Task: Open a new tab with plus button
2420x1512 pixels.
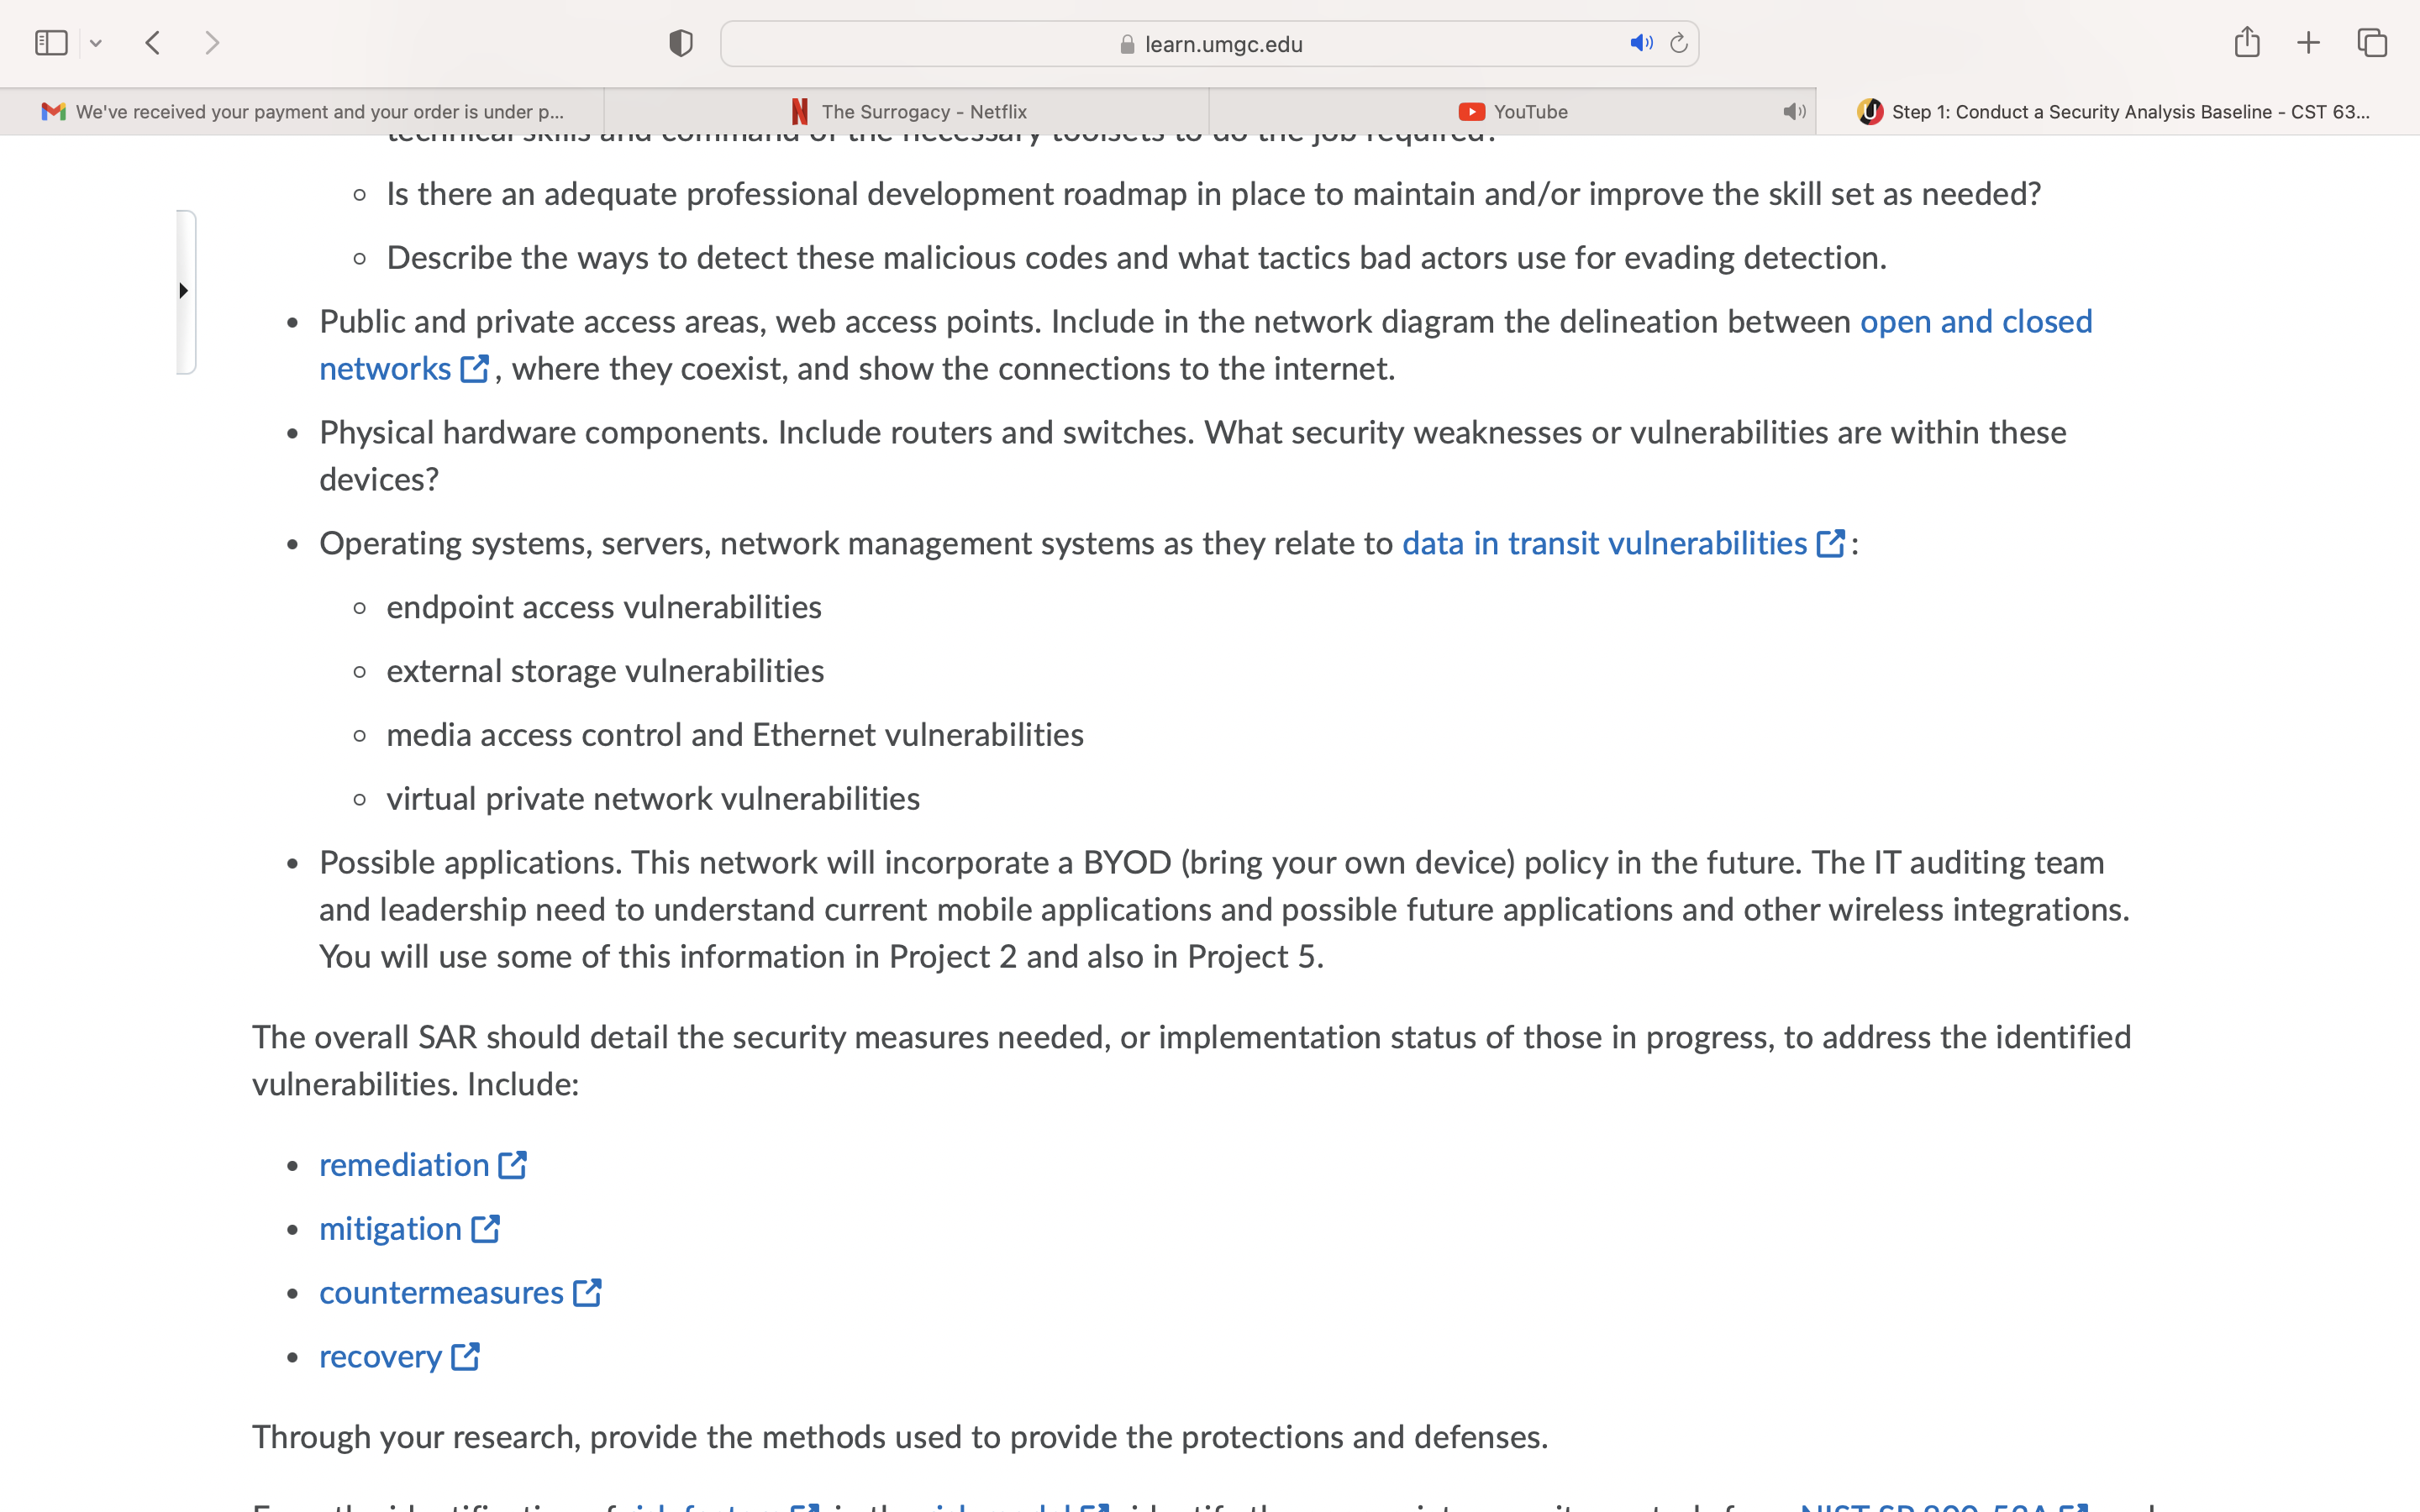Action: pyautogui.click(x=2308, y=43)
